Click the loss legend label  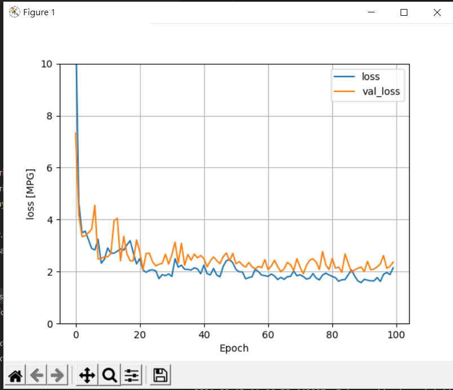tap(371, 77)
